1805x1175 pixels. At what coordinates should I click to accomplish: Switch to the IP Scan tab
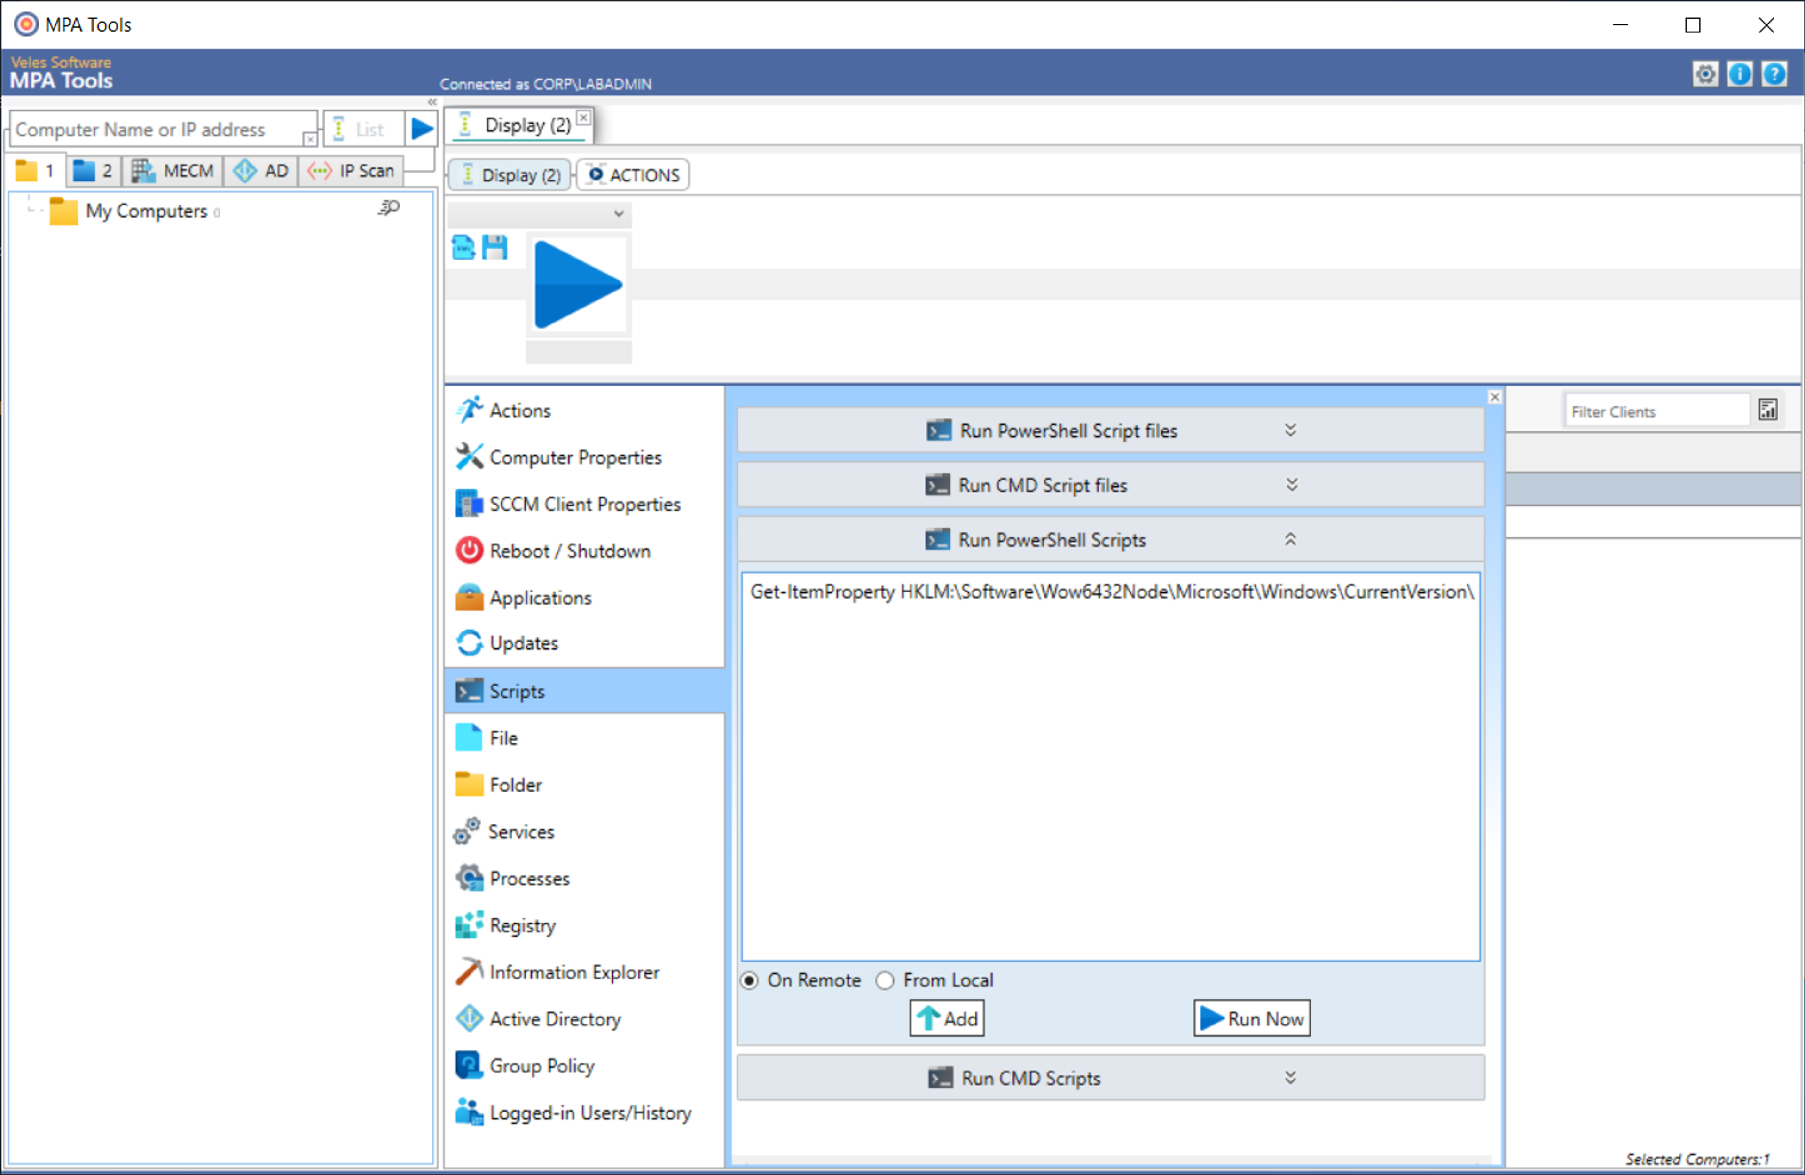(x=351, y=171)
